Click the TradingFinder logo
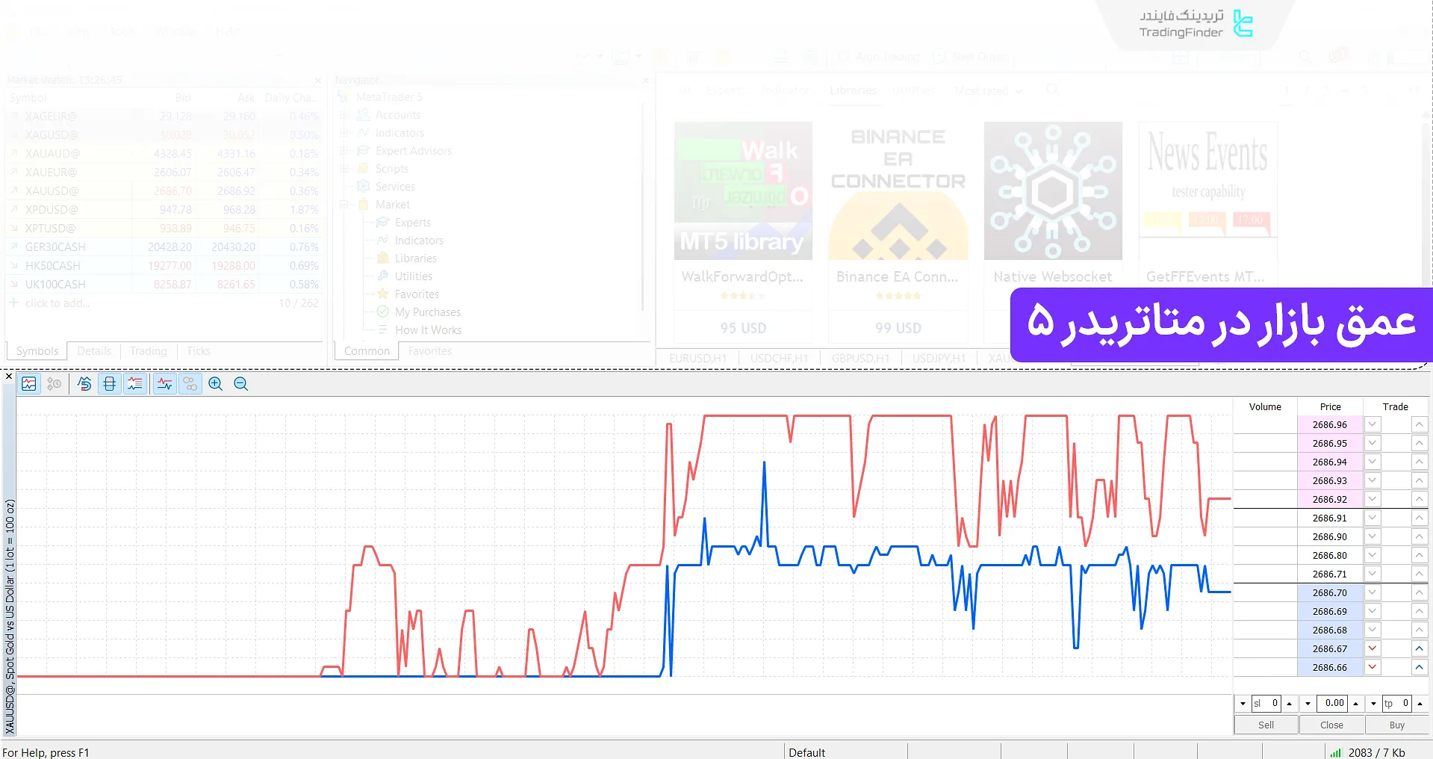 1196,24
